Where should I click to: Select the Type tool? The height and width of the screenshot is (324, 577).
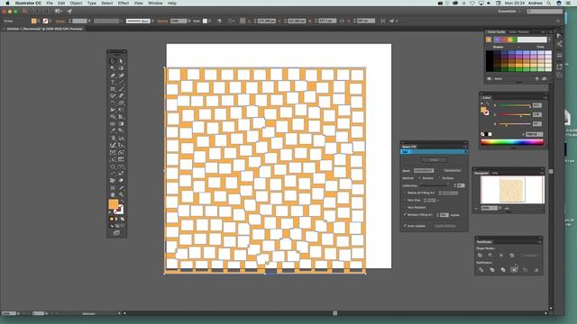click(x=113, y=82)
